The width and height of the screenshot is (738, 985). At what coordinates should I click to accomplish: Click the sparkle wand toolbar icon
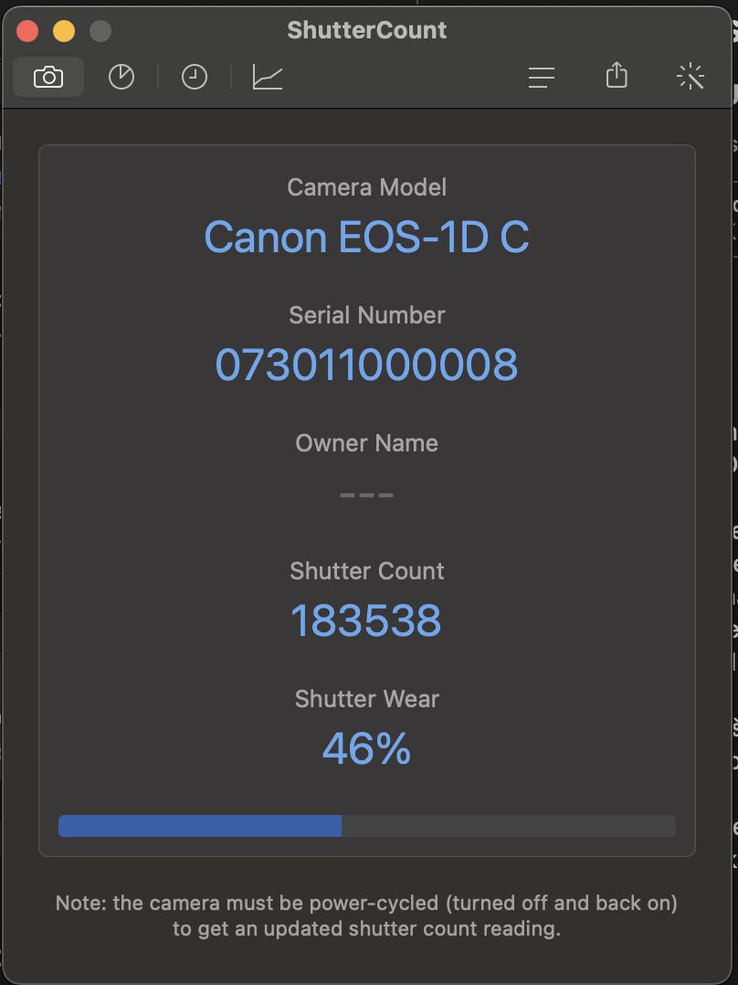point(691,78)
